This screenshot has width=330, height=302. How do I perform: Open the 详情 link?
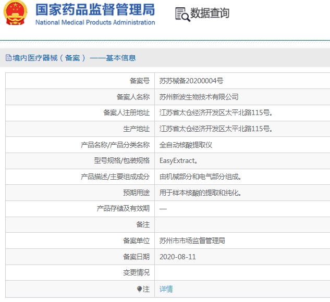point(166,289)
